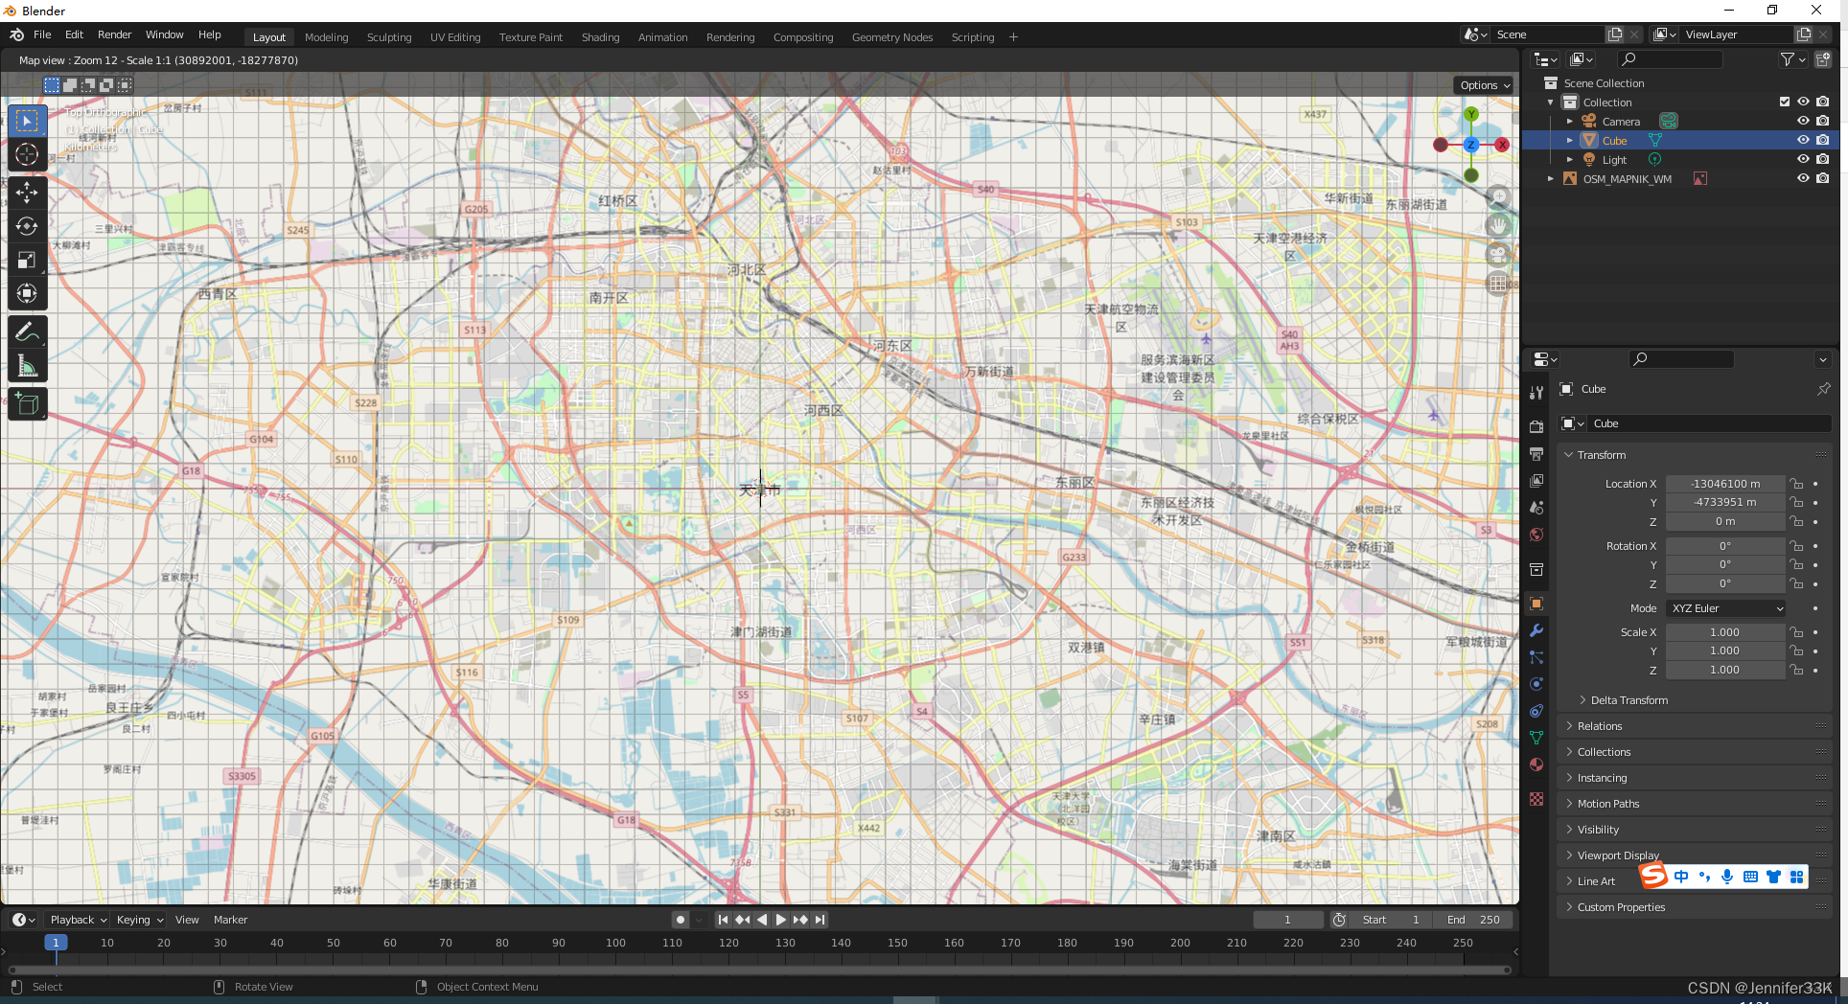
Task: Expand the Relations panel
Action: pos(1600,726)
